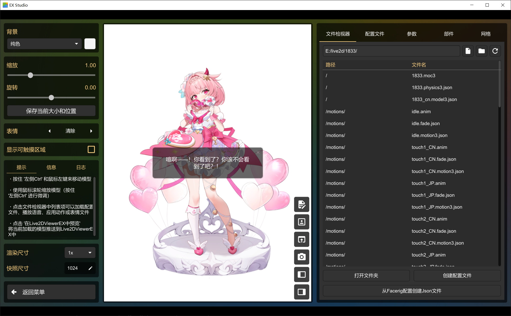Toggle the right panel layout icon
Viewport: 511px width, 316px height.
pos(302,292)
